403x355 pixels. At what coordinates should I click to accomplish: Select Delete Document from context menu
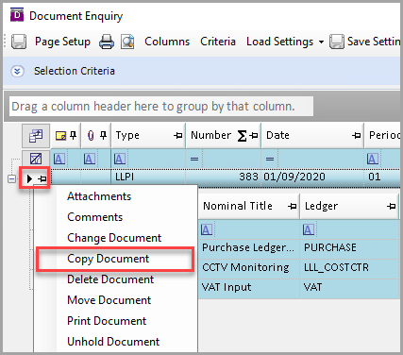[110, 279]
